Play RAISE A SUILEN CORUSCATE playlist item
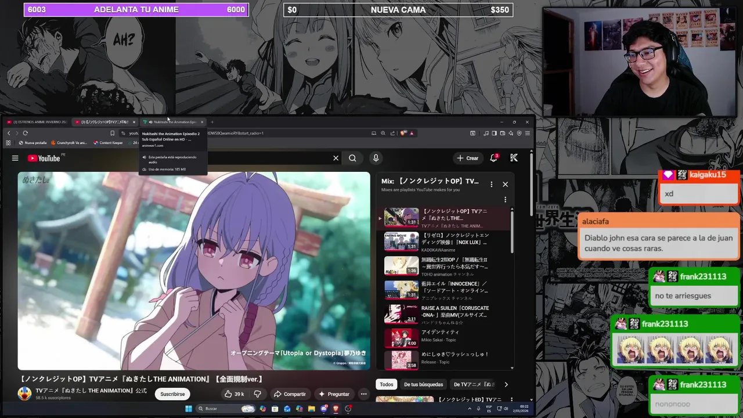This screenshot has height=418, width=743. pos(444,315)
